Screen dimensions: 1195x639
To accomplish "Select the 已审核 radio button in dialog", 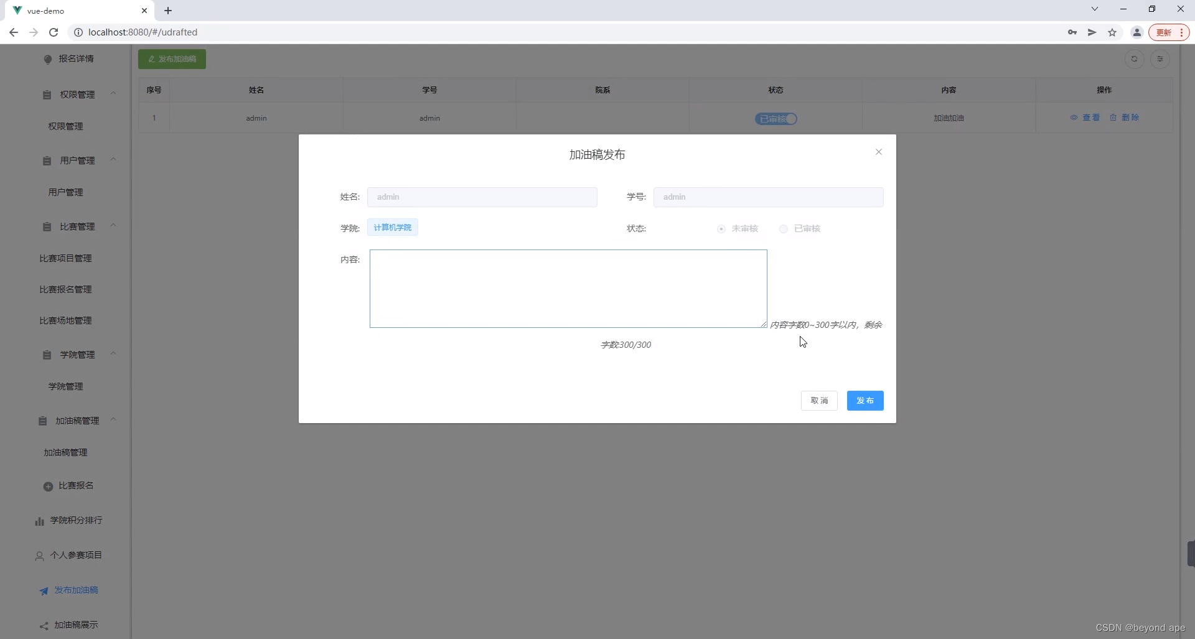I will pos(783,229).
